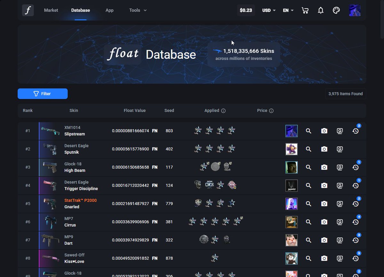Open the EN language dropdown

288,10
